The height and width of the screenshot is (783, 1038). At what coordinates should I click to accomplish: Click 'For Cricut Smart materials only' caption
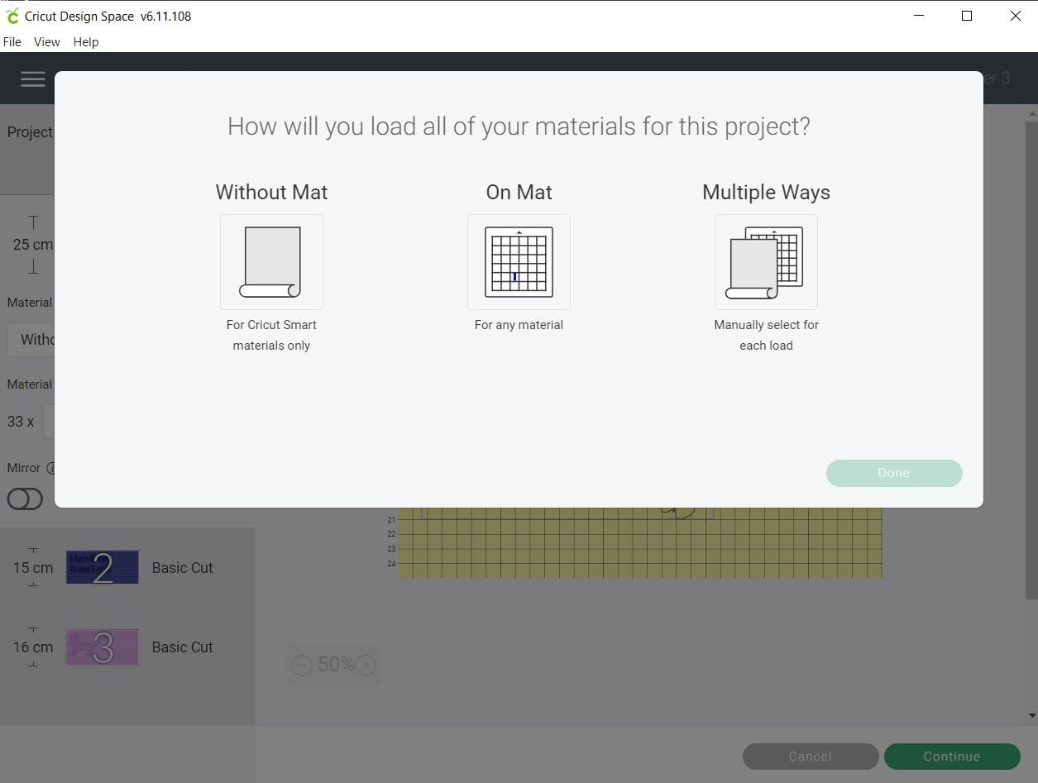271,335
